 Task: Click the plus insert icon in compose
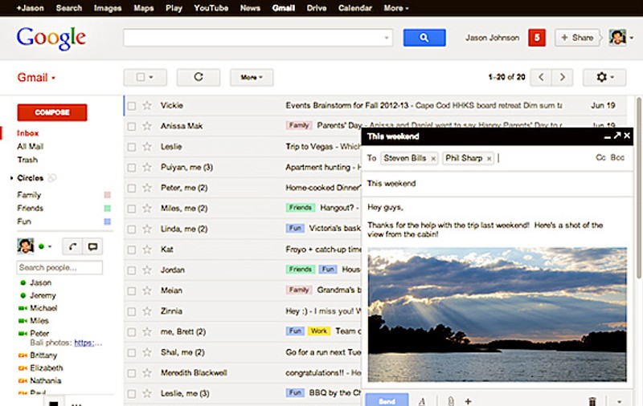point(468,401)
